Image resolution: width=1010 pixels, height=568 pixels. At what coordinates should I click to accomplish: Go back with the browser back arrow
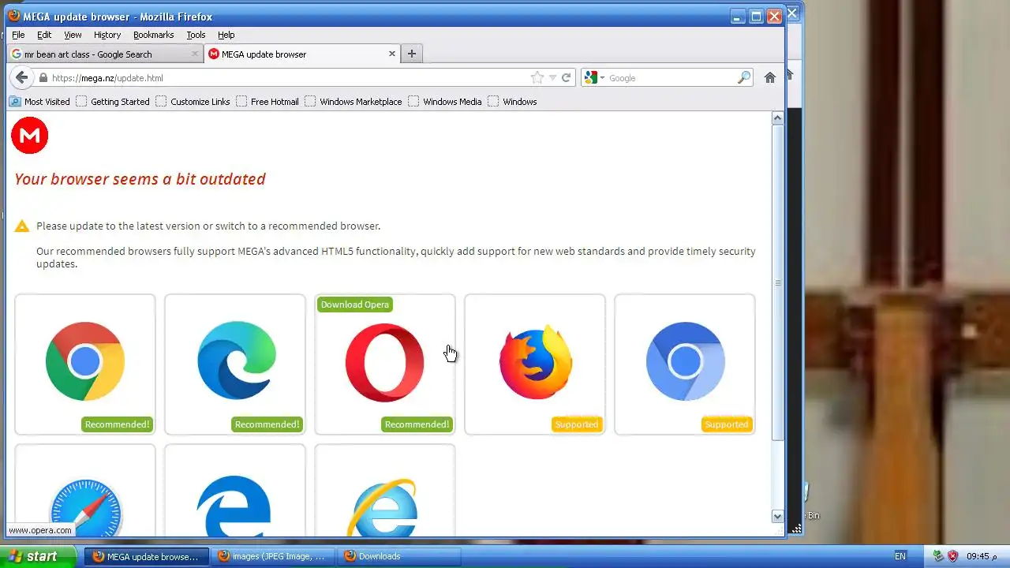[x=21, y=77]
